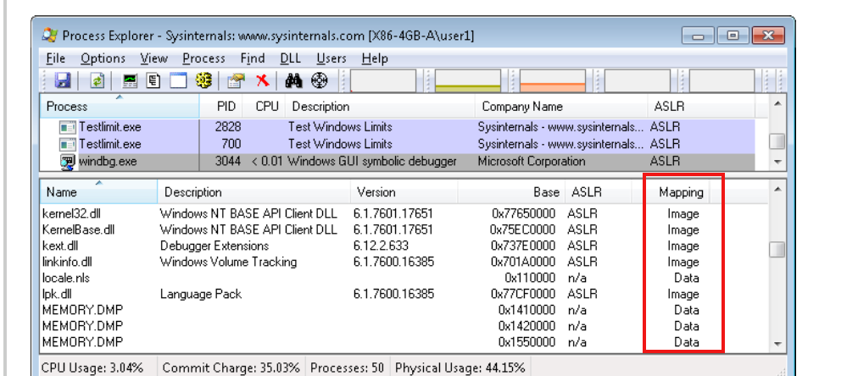Image resolution: width=858 pixels, height=376 pixels.
Task: Open the Options menu
Action: point(103,58)
